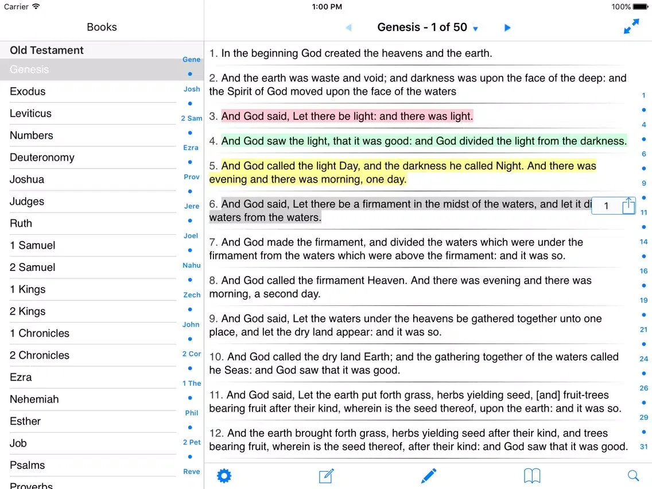Jump to Phil in the book index

pos(192,413)
